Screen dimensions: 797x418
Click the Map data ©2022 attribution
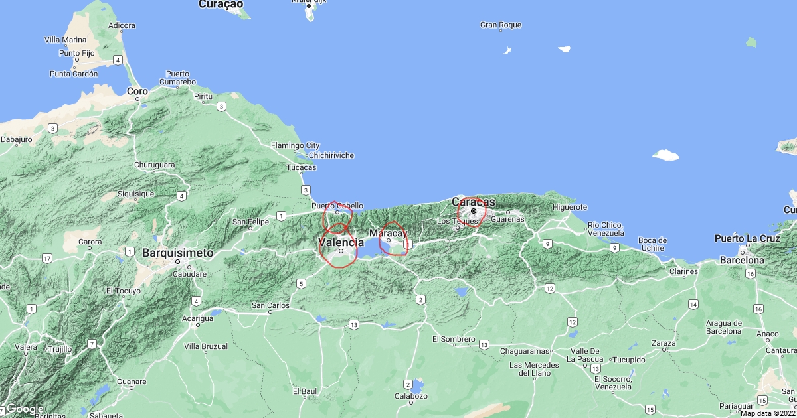768,413
